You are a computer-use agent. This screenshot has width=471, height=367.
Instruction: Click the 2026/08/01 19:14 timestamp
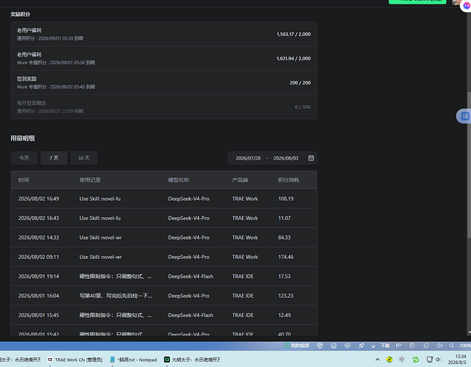(38, 277)
